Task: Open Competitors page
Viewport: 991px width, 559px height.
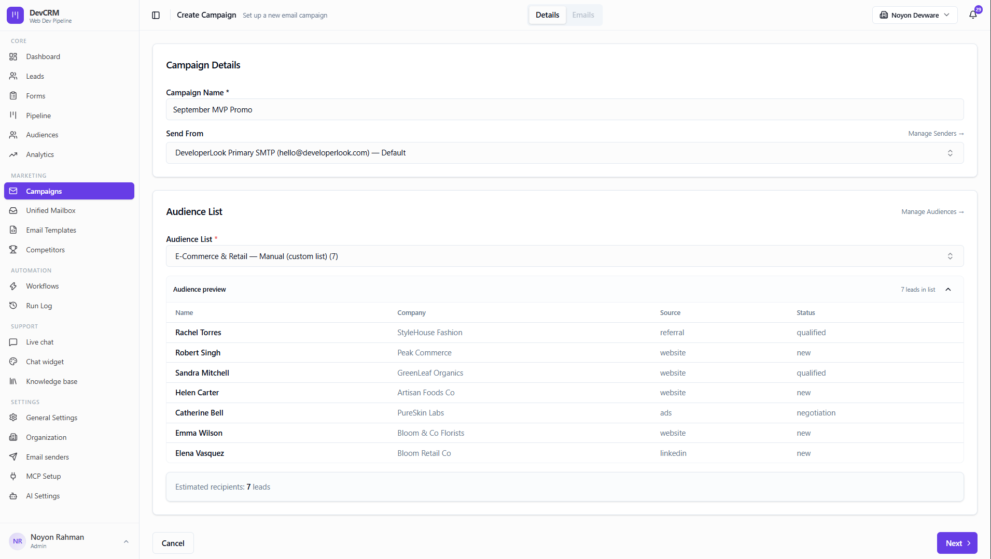Action: [x=69, y=250]
